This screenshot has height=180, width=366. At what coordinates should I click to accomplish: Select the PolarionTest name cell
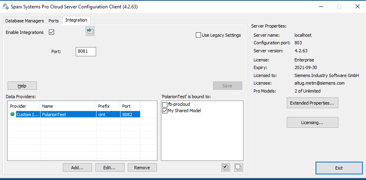click(68, 115)
